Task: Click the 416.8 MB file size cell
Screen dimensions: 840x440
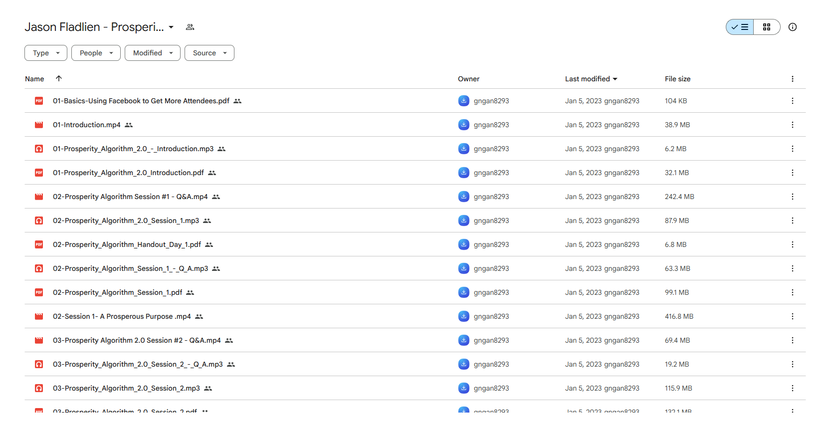Action: (679, 316)
